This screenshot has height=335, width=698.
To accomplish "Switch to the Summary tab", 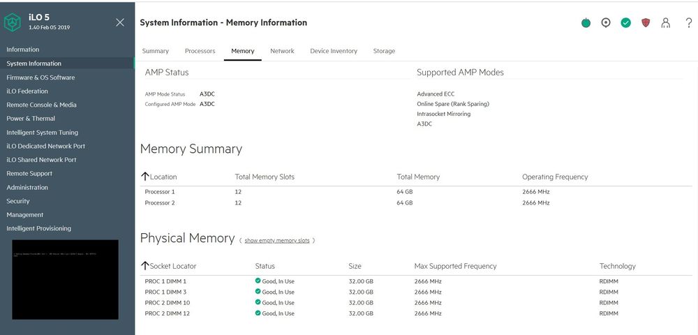I will pyautogui.click(x=156, y=51).
